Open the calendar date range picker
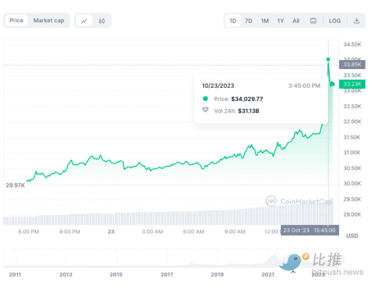373x285 pixels. pyautogui.click(x=313, y=21)
